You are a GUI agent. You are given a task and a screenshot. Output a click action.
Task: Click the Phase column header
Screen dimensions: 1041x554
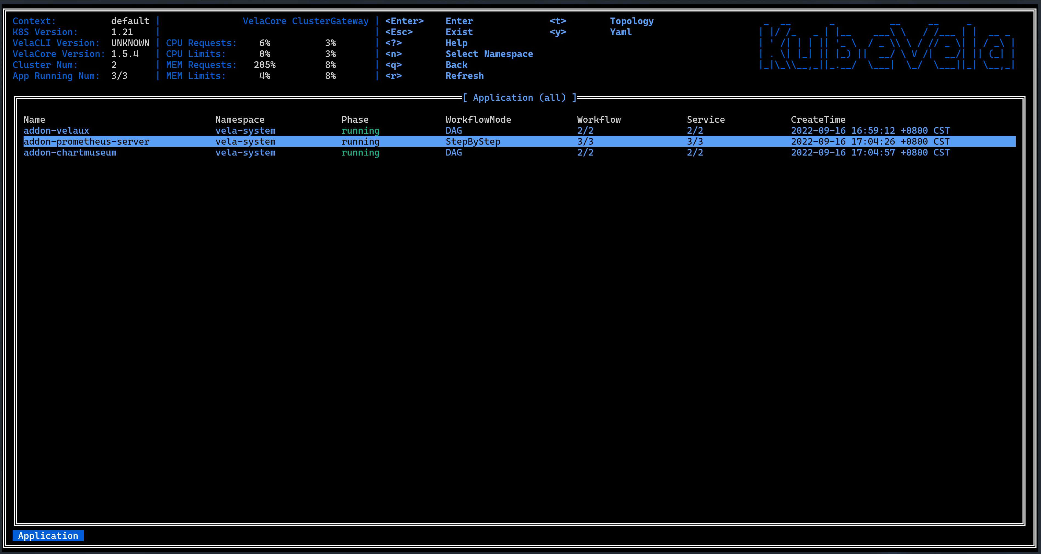355,119
